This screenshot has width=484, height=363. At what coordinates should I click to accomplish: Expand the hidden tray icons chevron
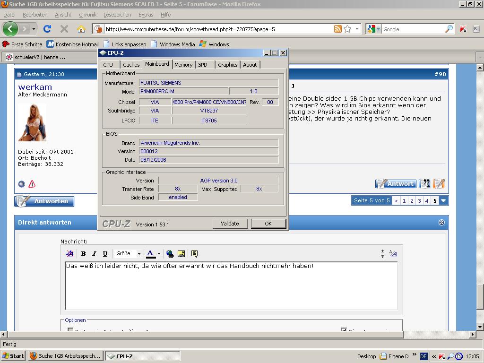[434, 356]
